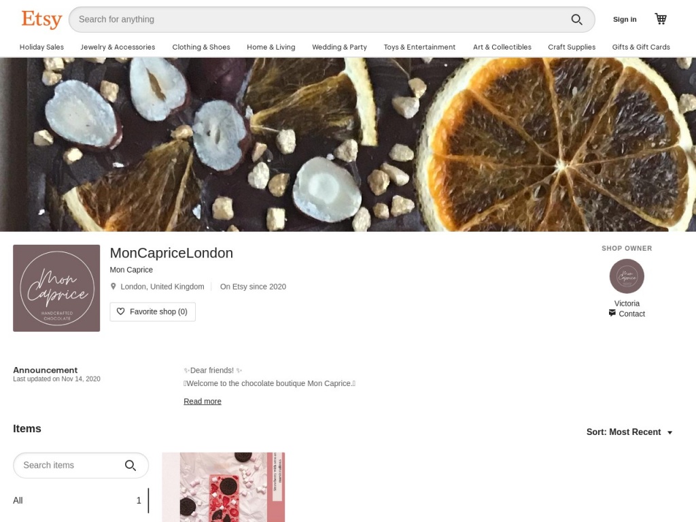Click the magnifier in Search items box
Image resolution: width=696 pixels, height=522 pixels.
coord(130,466)
